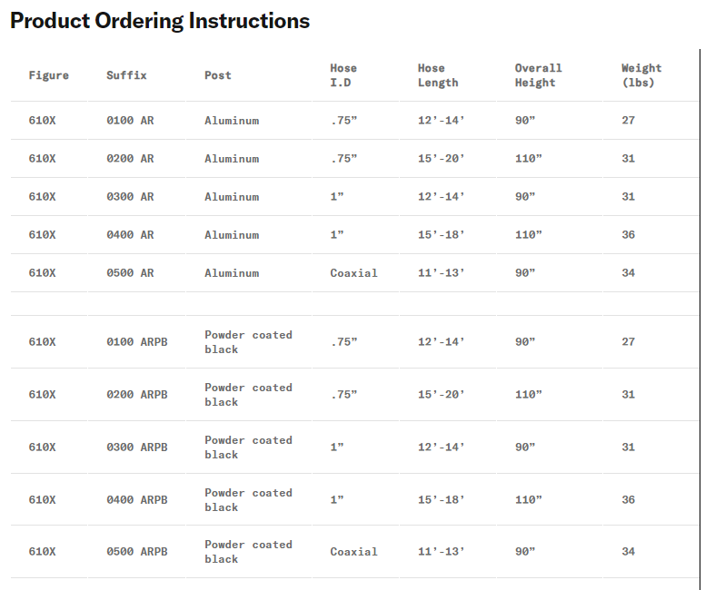The width and height of the screenshot is (705, 590).
Task: Select the 0300 ARPB suffix cell
Action: coord(137,447)
